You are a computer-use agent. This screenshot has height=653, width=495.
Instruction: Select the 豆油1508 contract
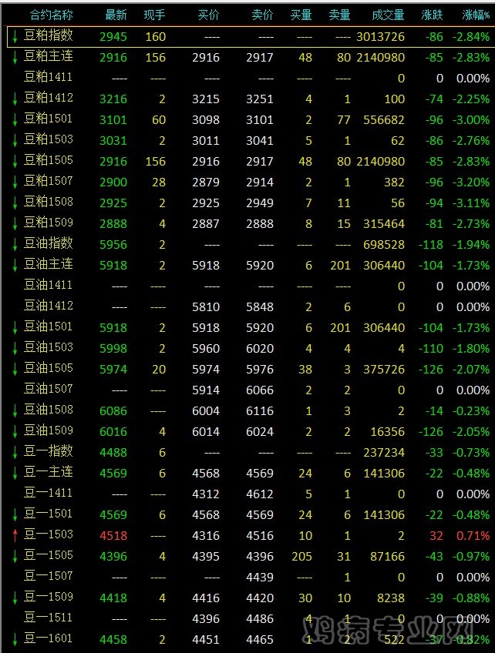(48, 410)
